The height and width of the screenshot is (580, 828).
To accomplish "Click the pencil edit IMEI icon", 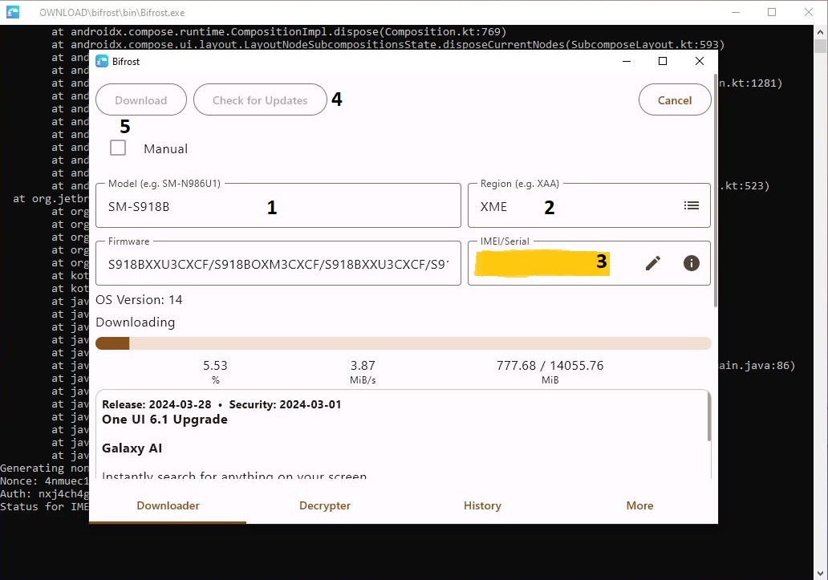I will (652, 263).
